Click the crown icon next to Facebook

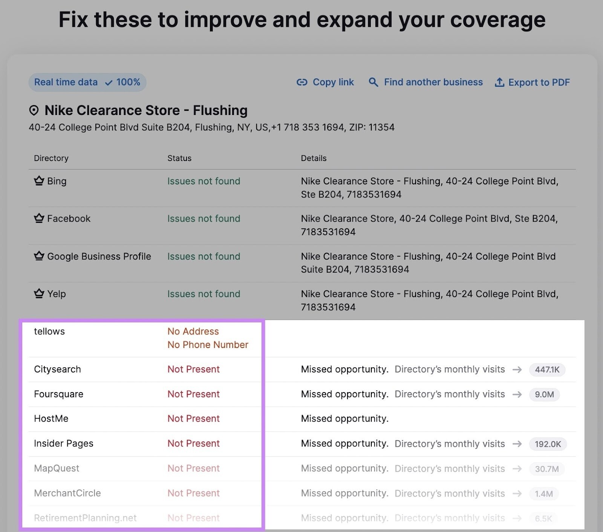(39, 218)
